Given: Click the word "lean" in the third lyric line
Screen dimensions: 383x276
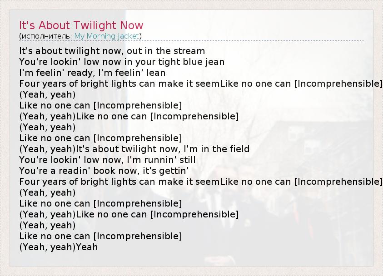Looking at the screenshot, I should 155,73.
